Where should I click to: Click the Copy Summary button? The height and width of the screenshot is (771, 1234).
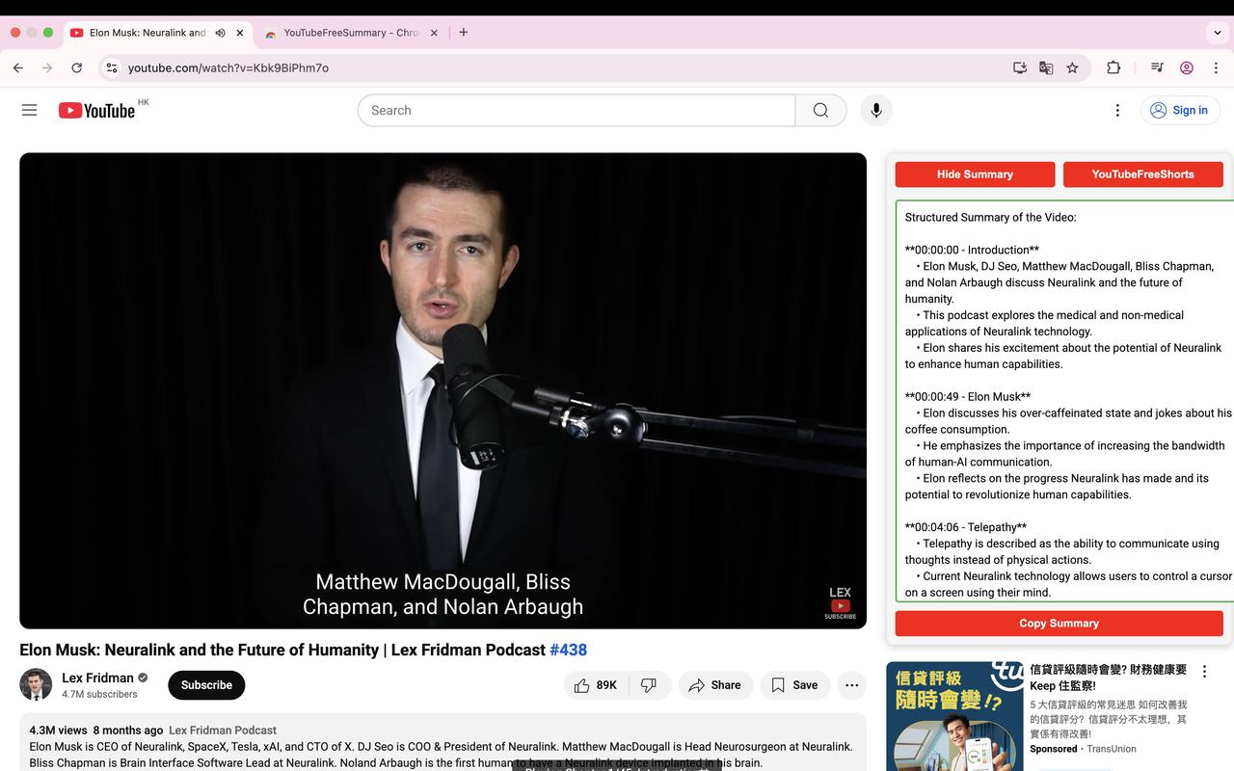pyautogui.click(x=1059, y=624)
